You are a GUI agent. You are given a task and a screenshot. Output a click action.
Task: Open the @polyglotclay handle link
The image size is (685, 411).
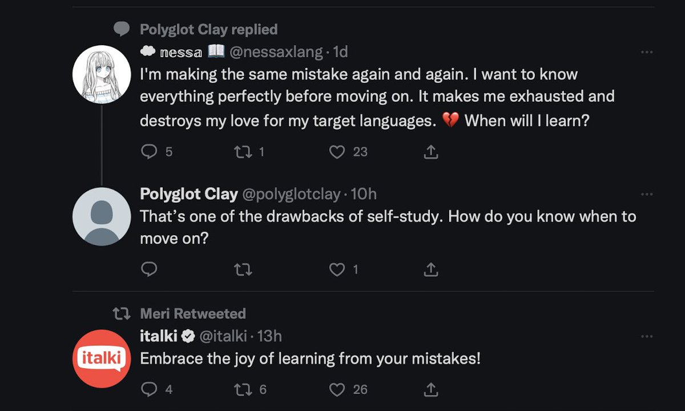pyautogui.click(x=291, y=194)
